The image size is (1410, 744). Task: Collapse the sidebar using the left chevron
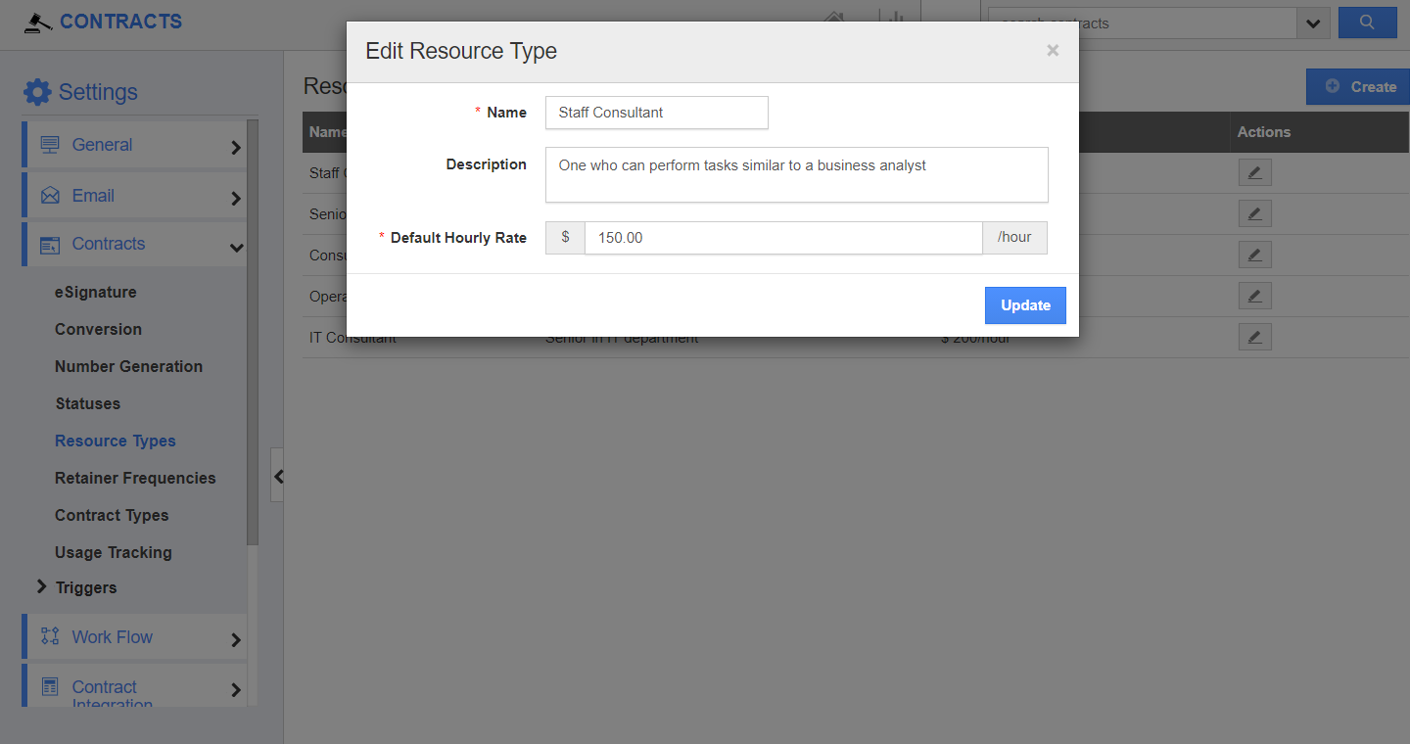278,476
